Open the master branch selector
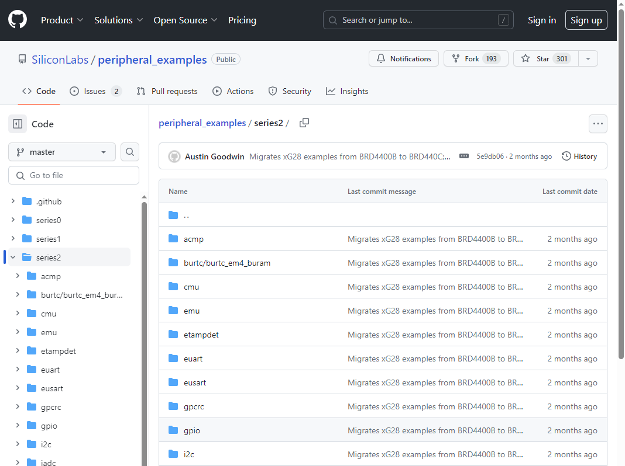This screenshot has height=466, width=625. pos(61,152)
